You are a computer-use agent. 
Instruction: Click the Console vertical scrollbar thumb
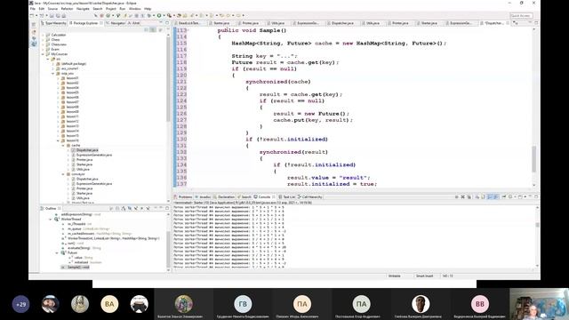tap(537, 225)
